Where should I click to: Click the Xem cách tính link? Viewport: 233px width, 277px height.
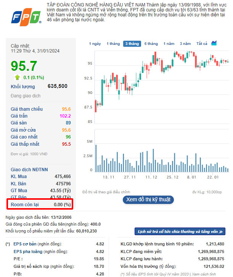pos(204,274)
